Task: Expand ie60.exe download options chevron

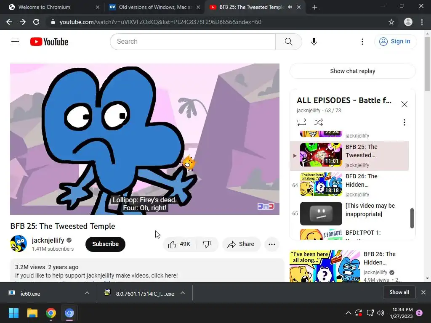Action: pyautogui.click(x=87, y=293)
